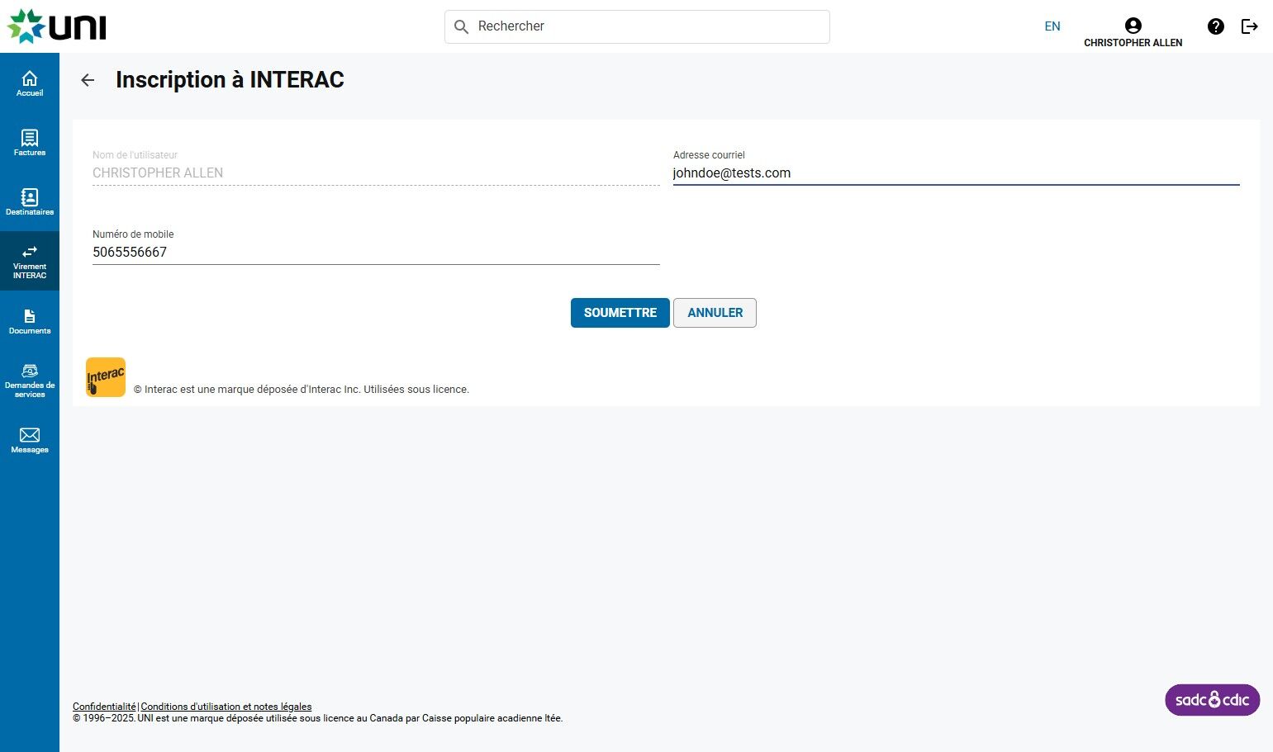Click the sadc cdic badge
The width and height of the screenshot is (1273, 752).
pos(1212,700)
